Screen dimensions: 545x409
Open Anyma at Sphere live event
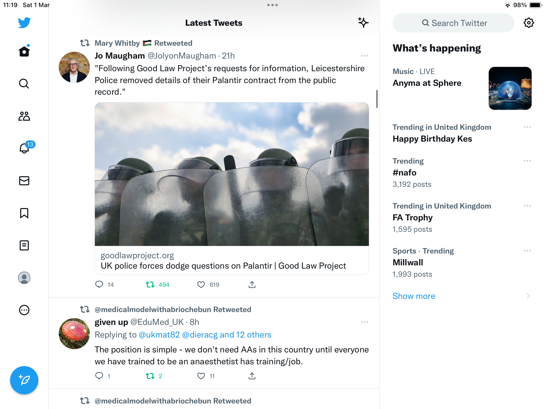tap(427, 83)
